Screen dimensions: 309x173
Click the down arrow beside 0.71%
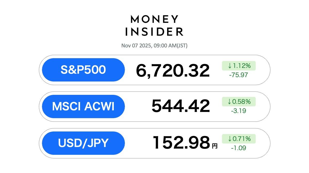(230, 139)
